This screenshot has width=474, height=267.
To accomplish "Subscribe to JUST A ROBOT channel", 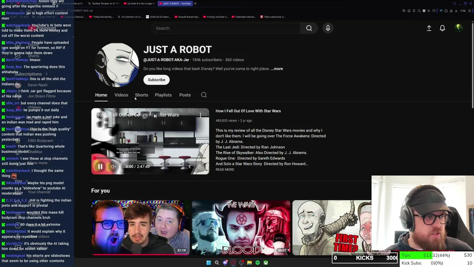I will point(156,80).
